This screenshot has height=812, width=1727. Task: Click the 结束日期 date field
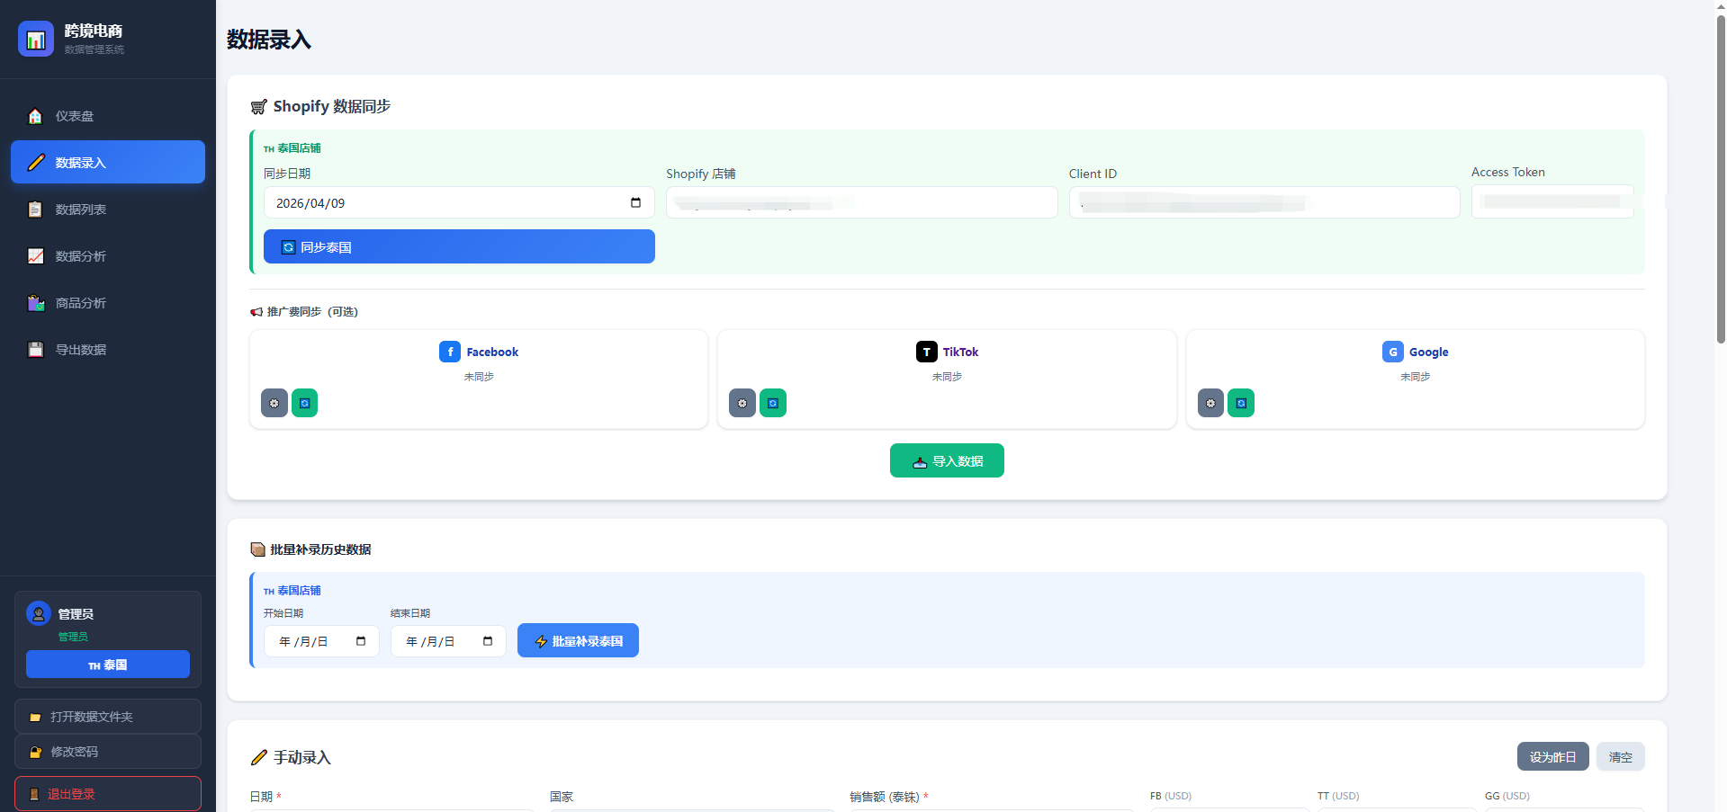[x=448, y=641]
